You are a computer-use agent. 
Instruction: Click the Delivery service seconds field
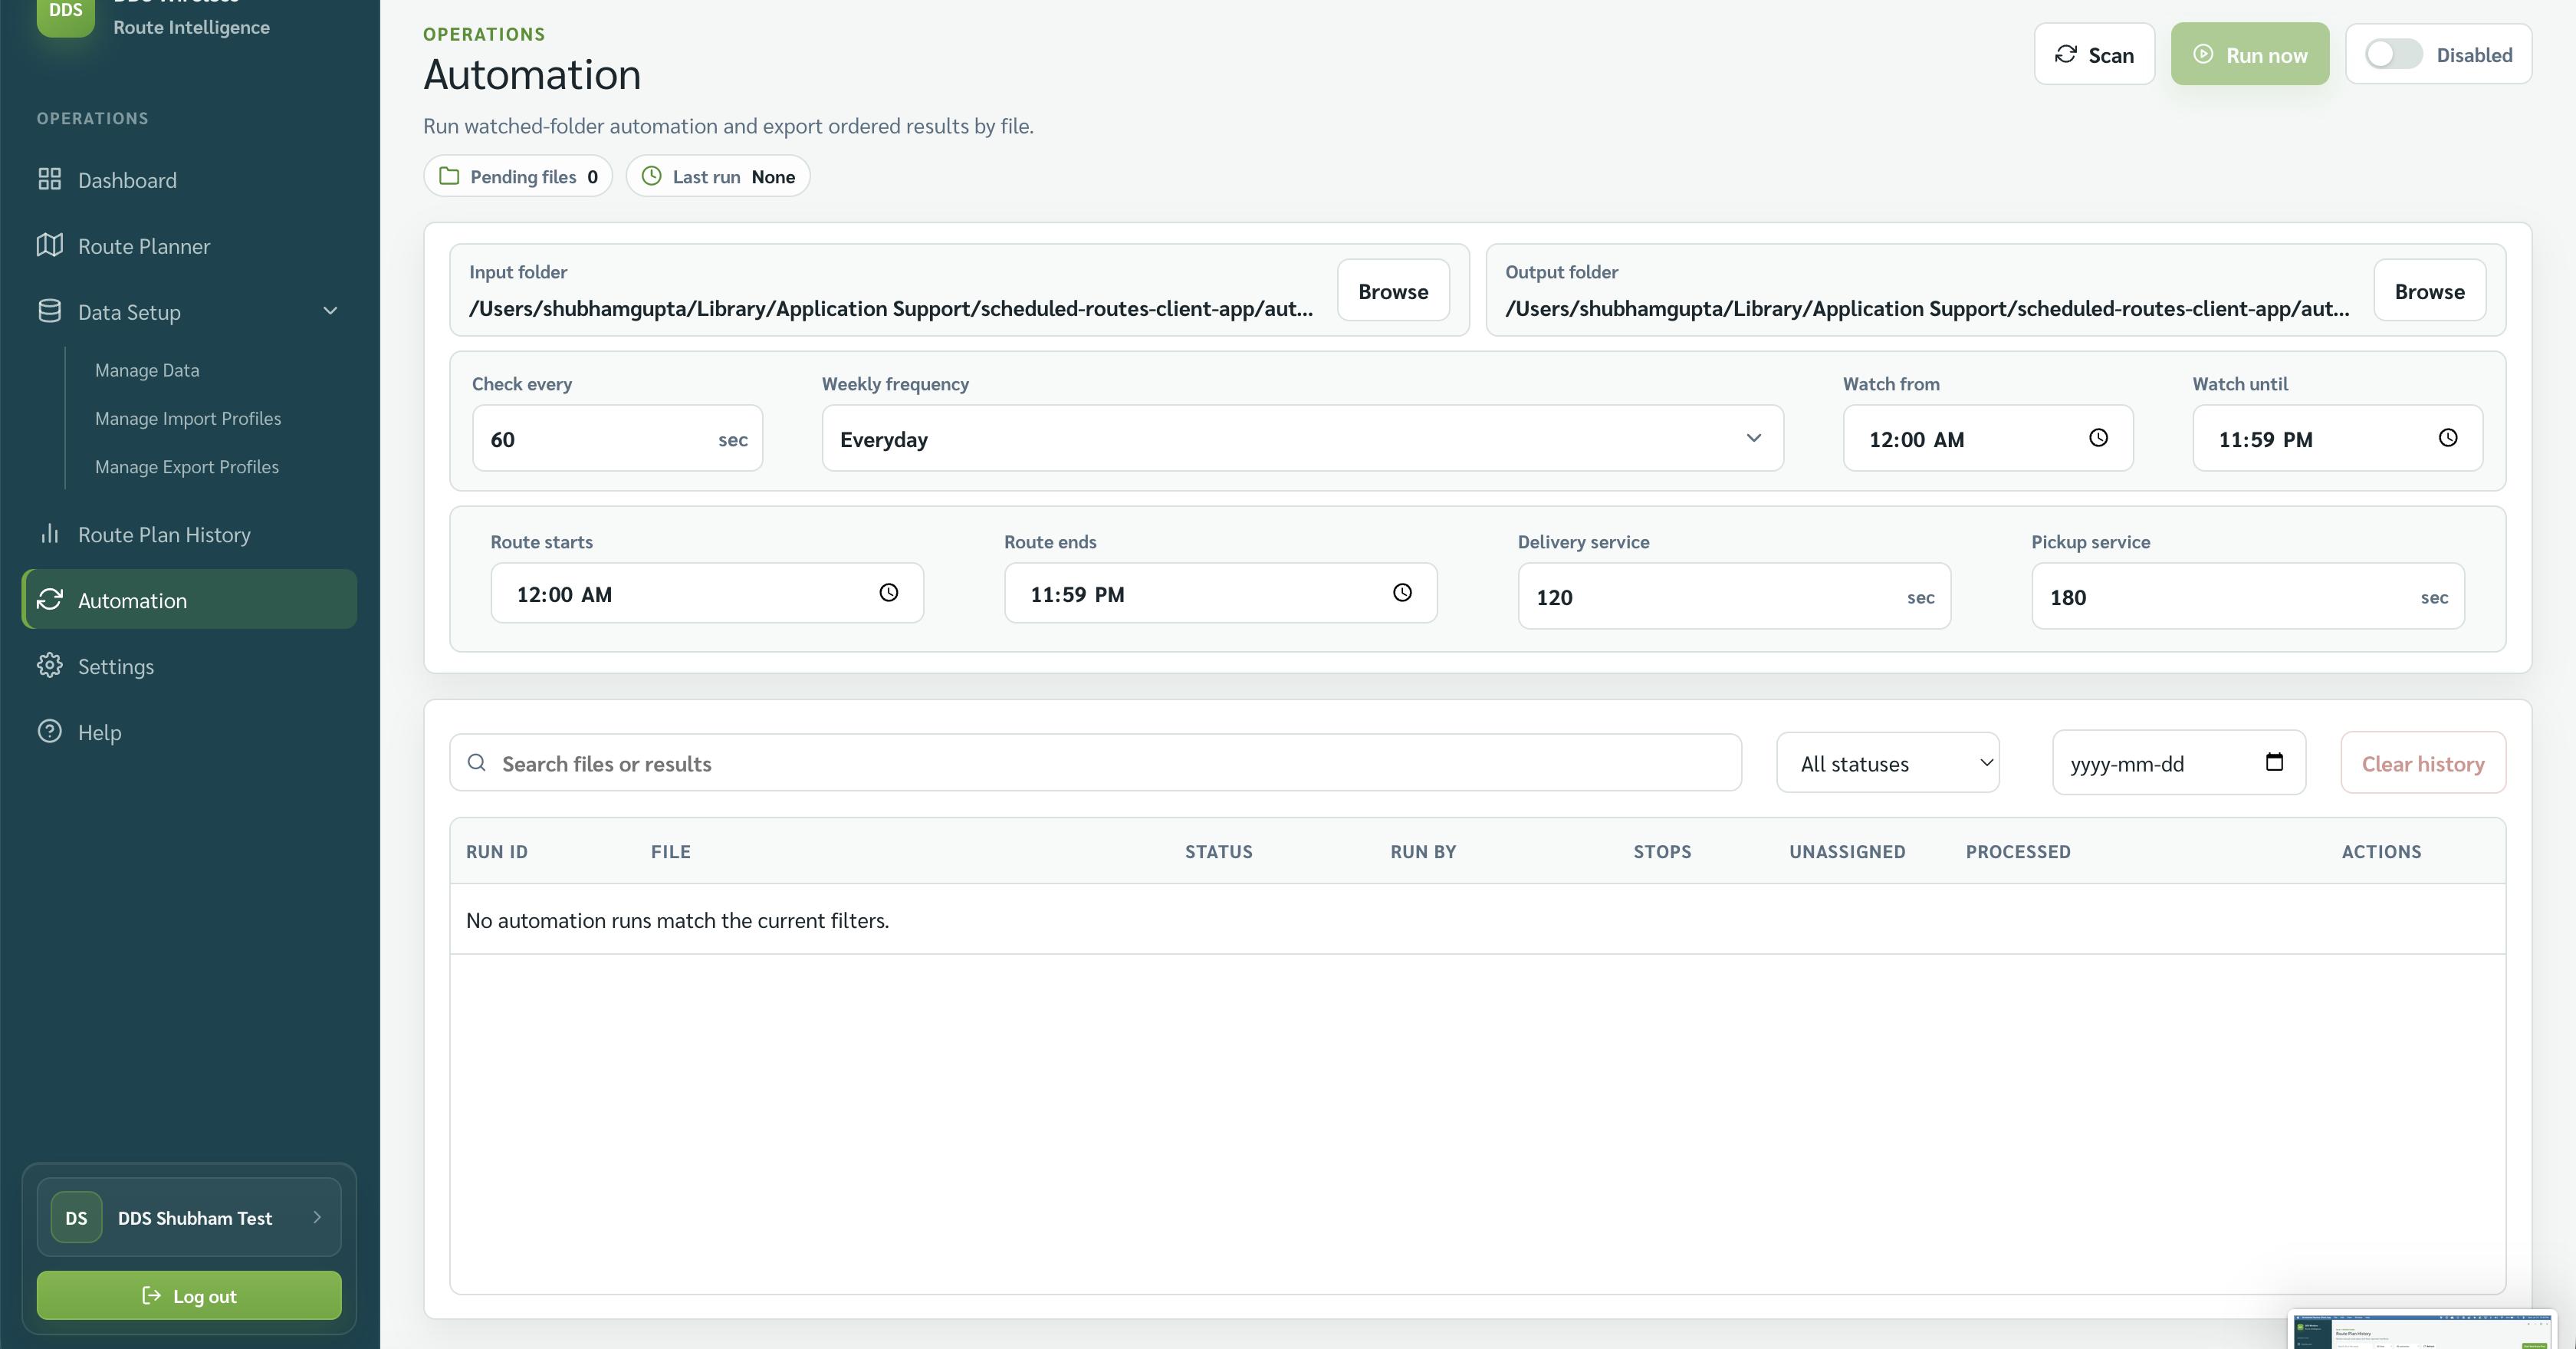click(1734, 596)
